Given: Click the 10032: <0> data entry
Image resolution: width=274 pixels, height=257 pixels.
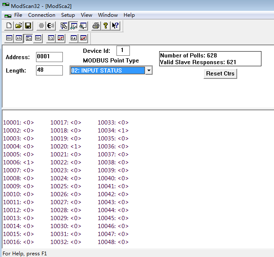Looking at the screenshot, I should point(66,242).
